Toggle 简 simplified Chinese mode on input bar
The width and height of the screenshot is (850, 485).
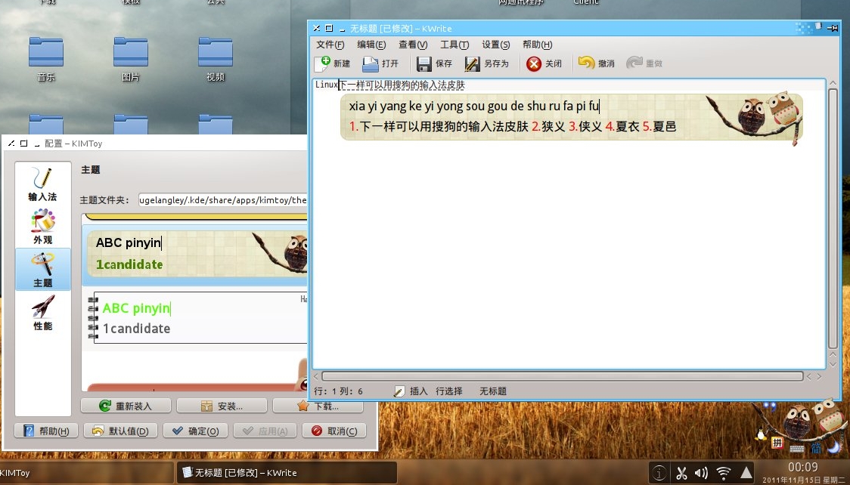point(817,447)
